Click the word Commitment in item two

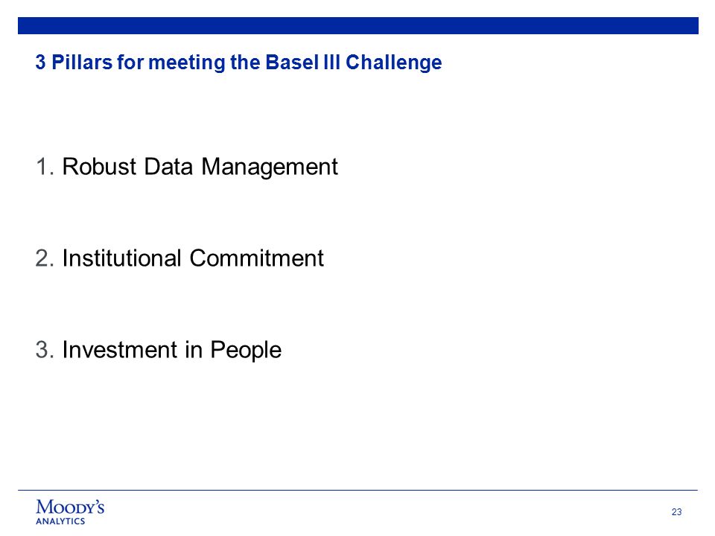pyautogui.click(x=256, y=258)
